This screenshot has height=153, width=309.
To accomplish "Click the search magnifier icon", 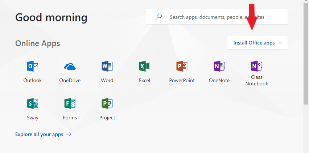I will [158, 17].
